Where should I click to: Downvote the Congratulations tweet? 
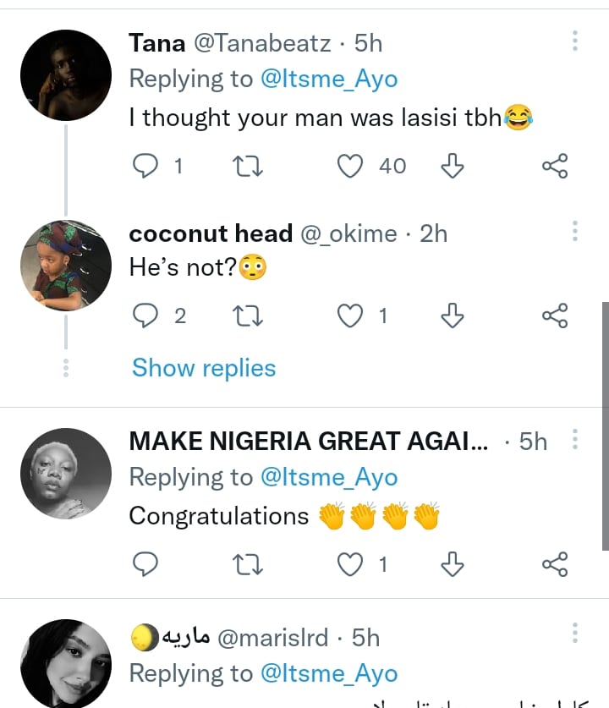(453, 563)
